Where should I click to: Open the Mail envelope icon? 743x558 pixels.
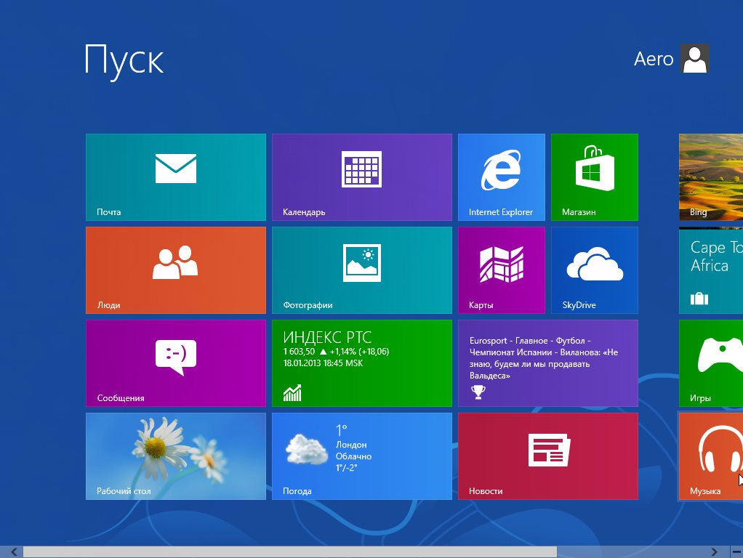176,168
